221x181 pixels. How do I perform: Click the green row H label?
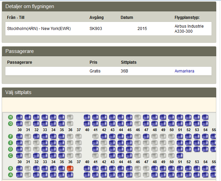tap(10, 117)
